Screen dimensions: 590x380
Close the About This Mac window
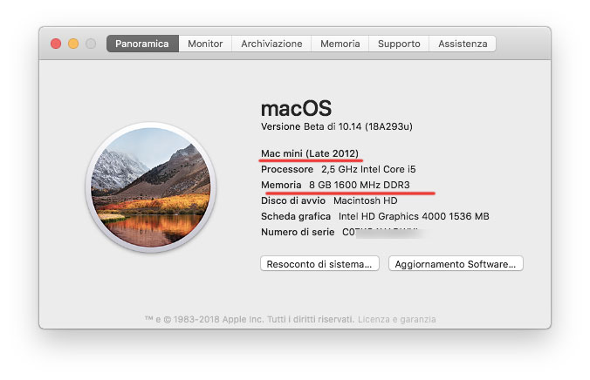tap(56, 44)
